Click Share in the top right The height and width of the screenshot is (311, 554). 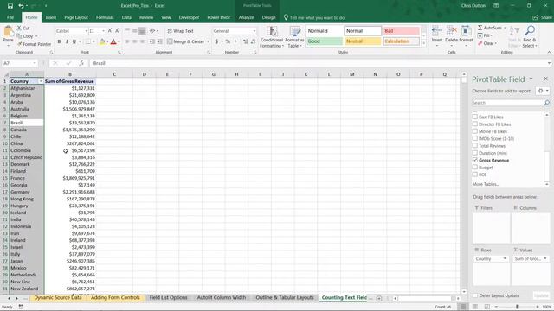coord(543,17)
